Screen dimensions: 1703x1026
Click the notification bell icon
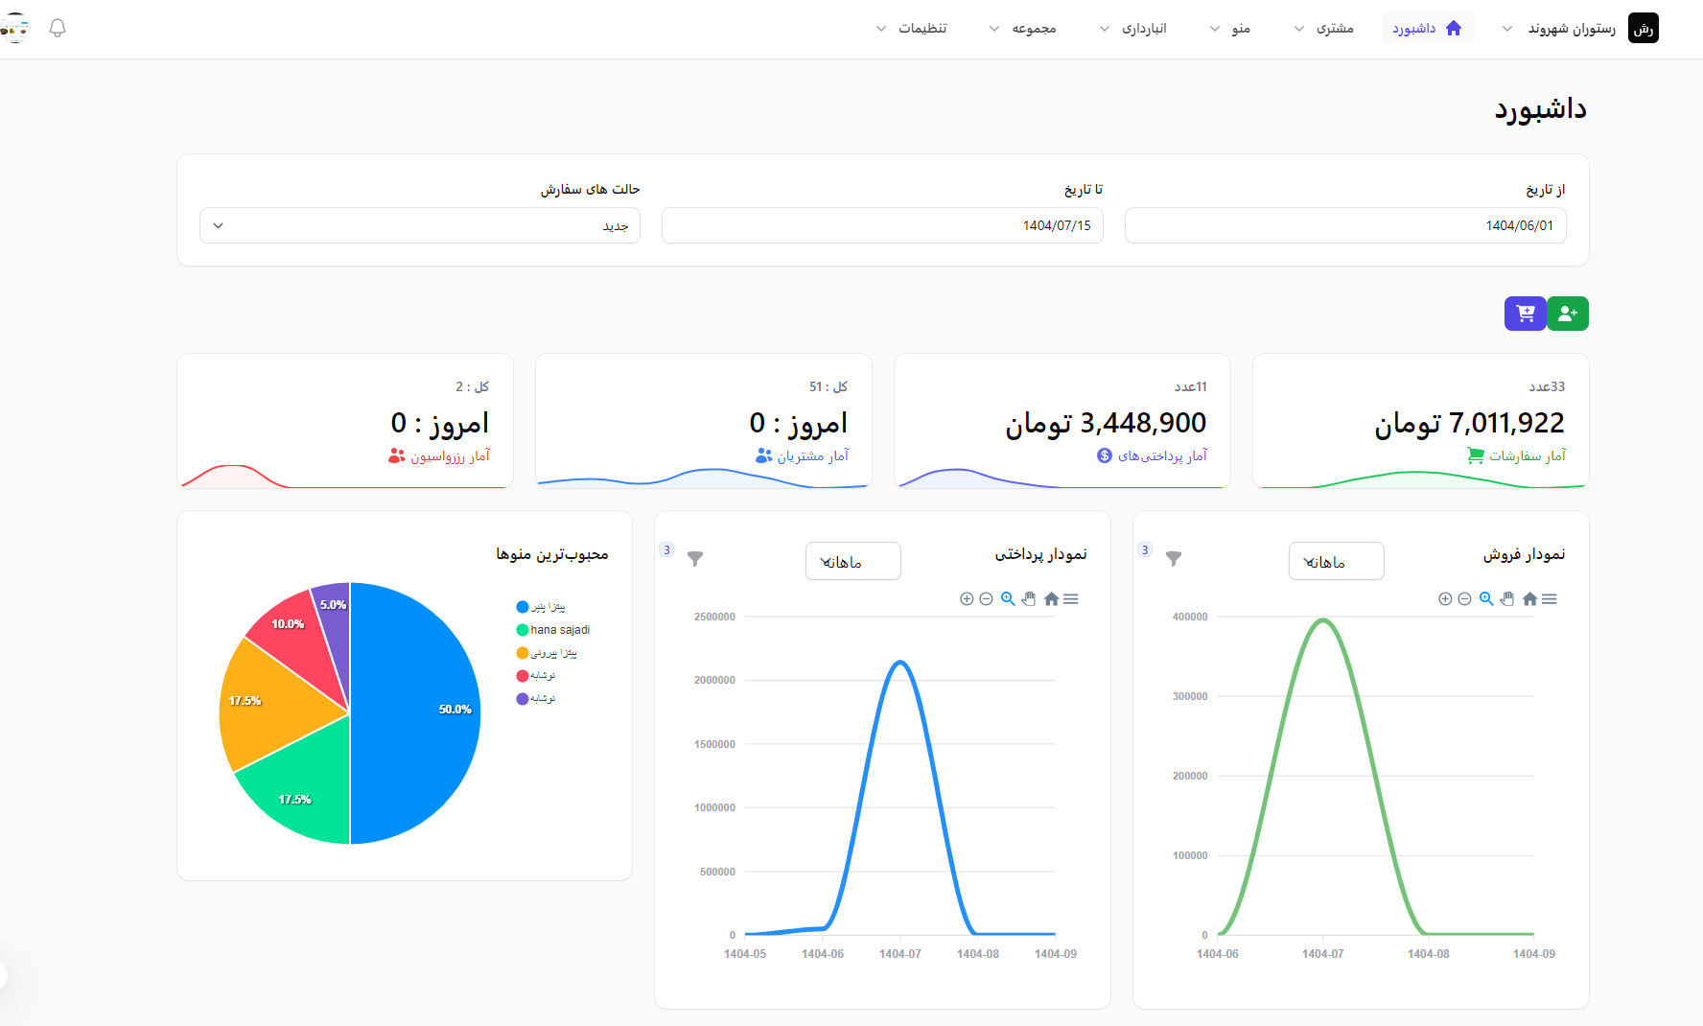pos(58,28)
